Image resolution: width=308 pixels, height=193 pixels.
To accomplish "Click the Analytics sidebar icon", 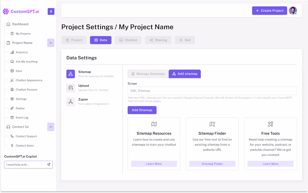I will click(x=12, y=52).
